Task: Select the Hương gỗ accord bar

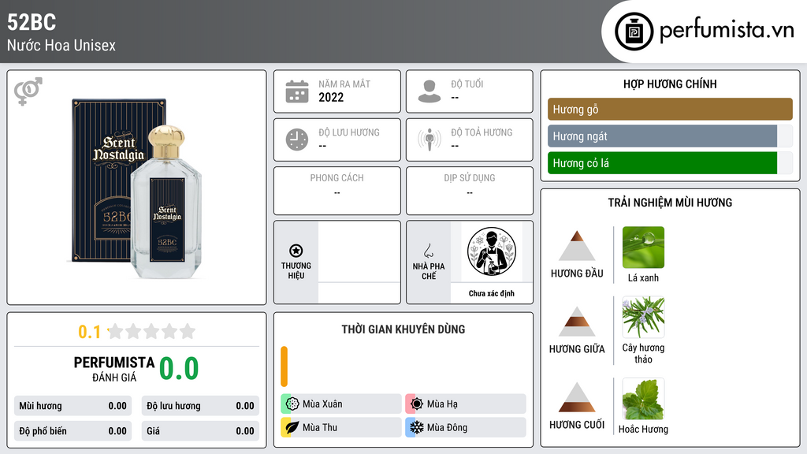Action: pos(670,109)
